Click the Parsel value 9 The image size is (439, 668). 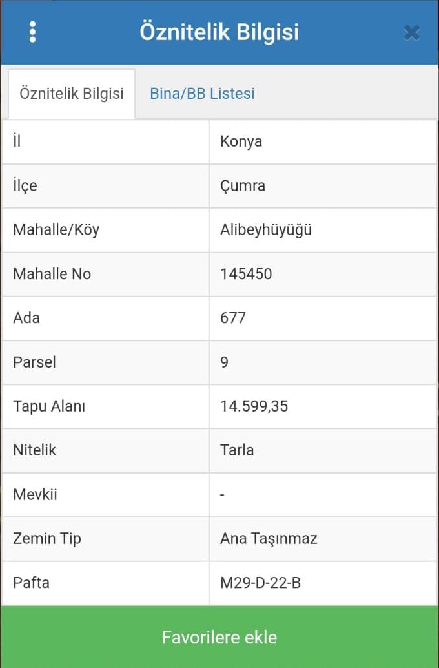point(225,362)
